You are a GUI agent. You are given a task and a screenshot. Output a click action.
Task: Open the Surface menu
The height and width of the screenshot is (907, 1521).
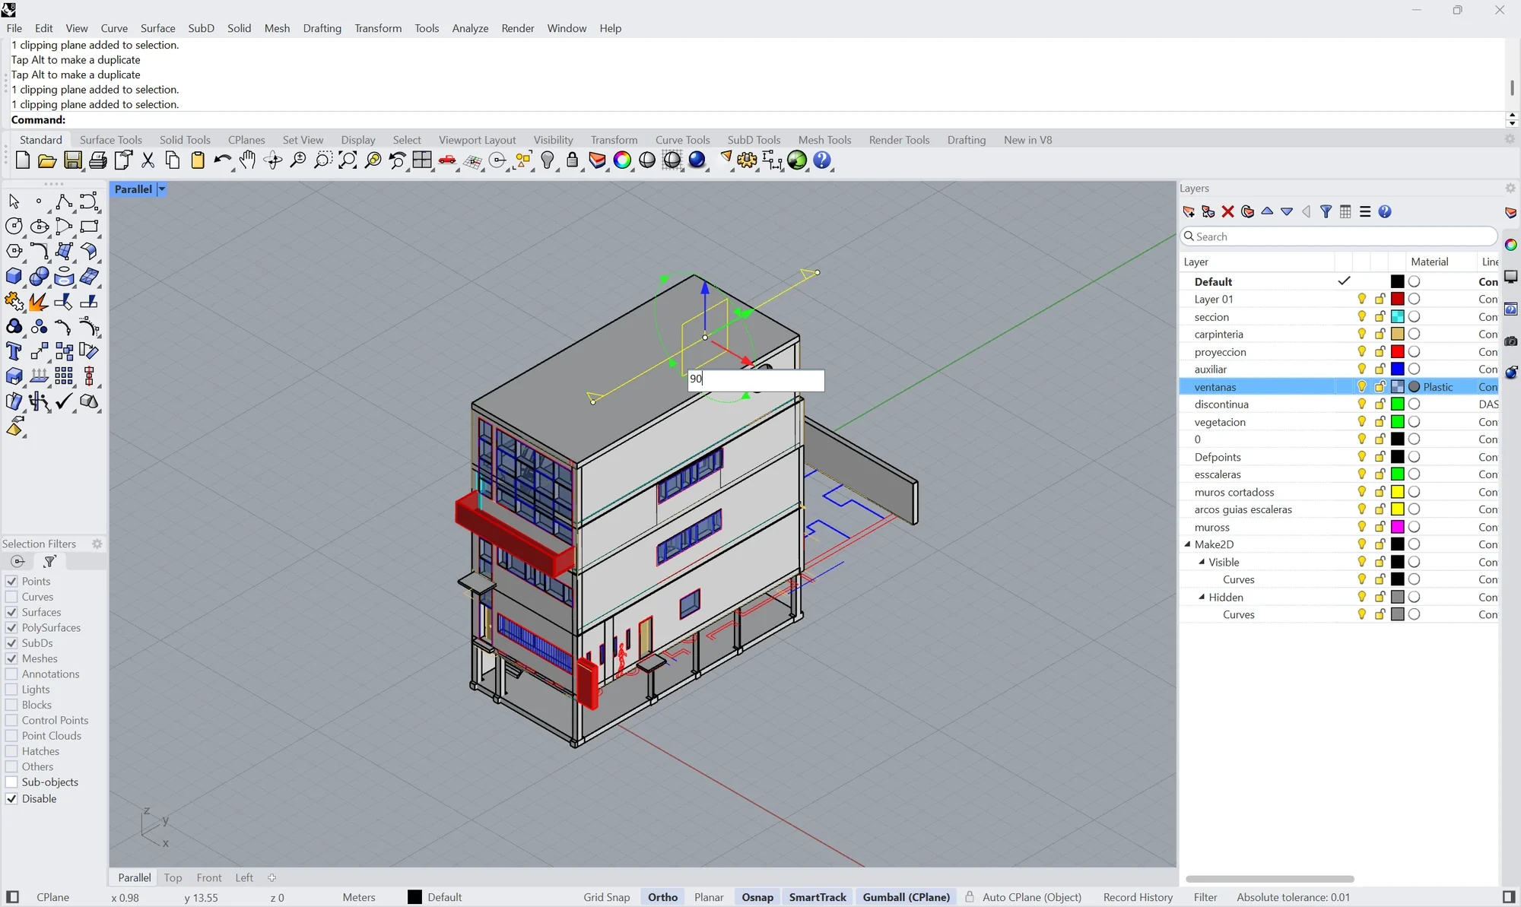tap(158, 28)
